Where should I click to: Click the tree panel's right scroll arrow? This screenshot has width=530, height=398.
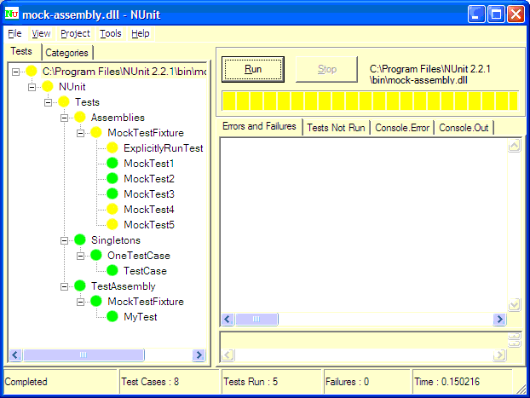pyautogui.click(x=199, y=355)
